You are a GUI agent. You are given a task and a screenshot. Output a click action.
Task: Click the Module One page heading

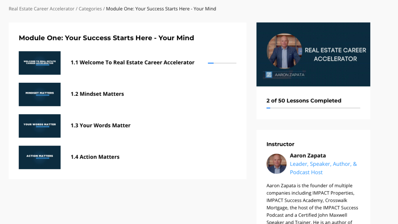point(106,38)
